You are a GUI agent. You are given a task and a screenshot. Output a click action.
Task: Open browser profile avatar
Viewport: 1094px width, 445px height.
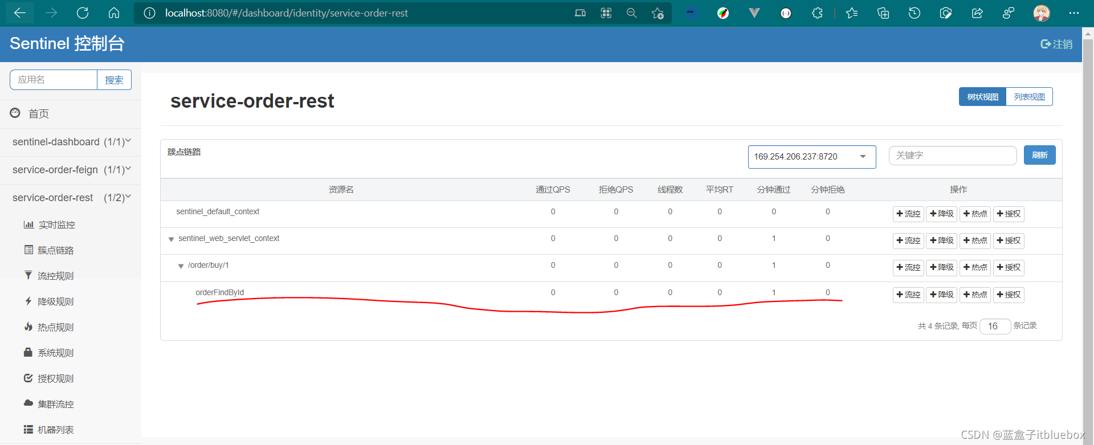(1042, 13)
